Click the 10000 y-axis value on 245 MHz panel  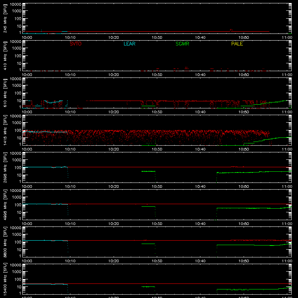[x=16, y=4]
